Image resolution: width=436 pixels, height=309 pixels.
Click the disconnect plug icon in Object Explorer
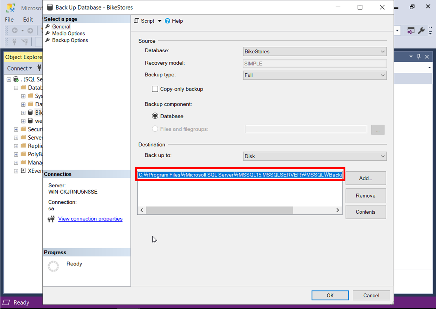(x=39, y=68)
